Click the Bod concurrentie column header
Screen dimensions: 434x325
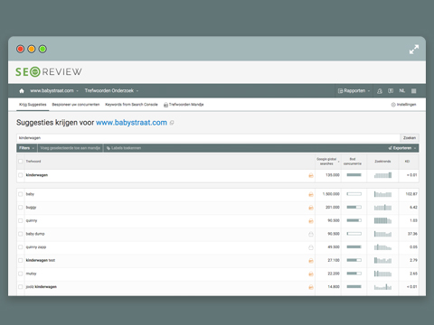(x=353, y=162)
